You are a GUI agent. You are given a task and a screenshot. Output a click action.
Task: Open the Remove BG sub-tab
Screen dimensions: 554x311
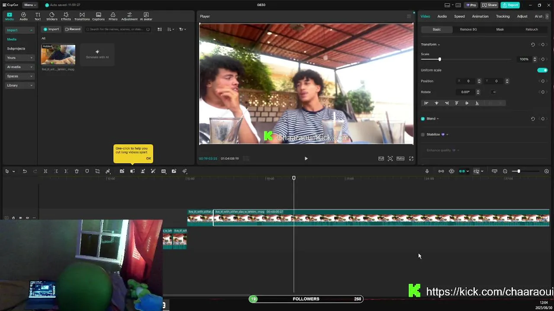468,29
